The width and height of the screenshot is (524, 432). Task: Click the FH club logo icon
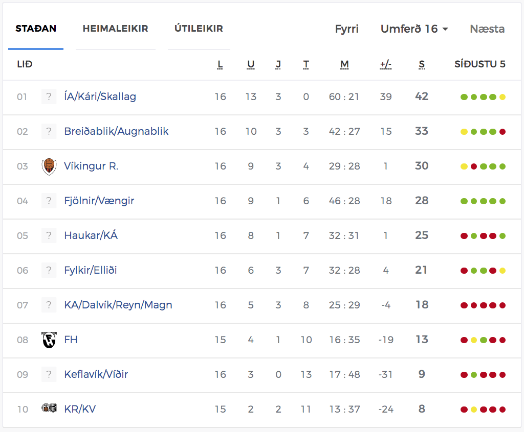(x=49, y=340)
